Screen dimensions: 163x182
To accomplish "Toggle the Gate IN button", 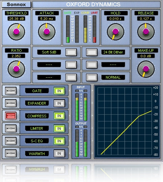I will point(59,91).
